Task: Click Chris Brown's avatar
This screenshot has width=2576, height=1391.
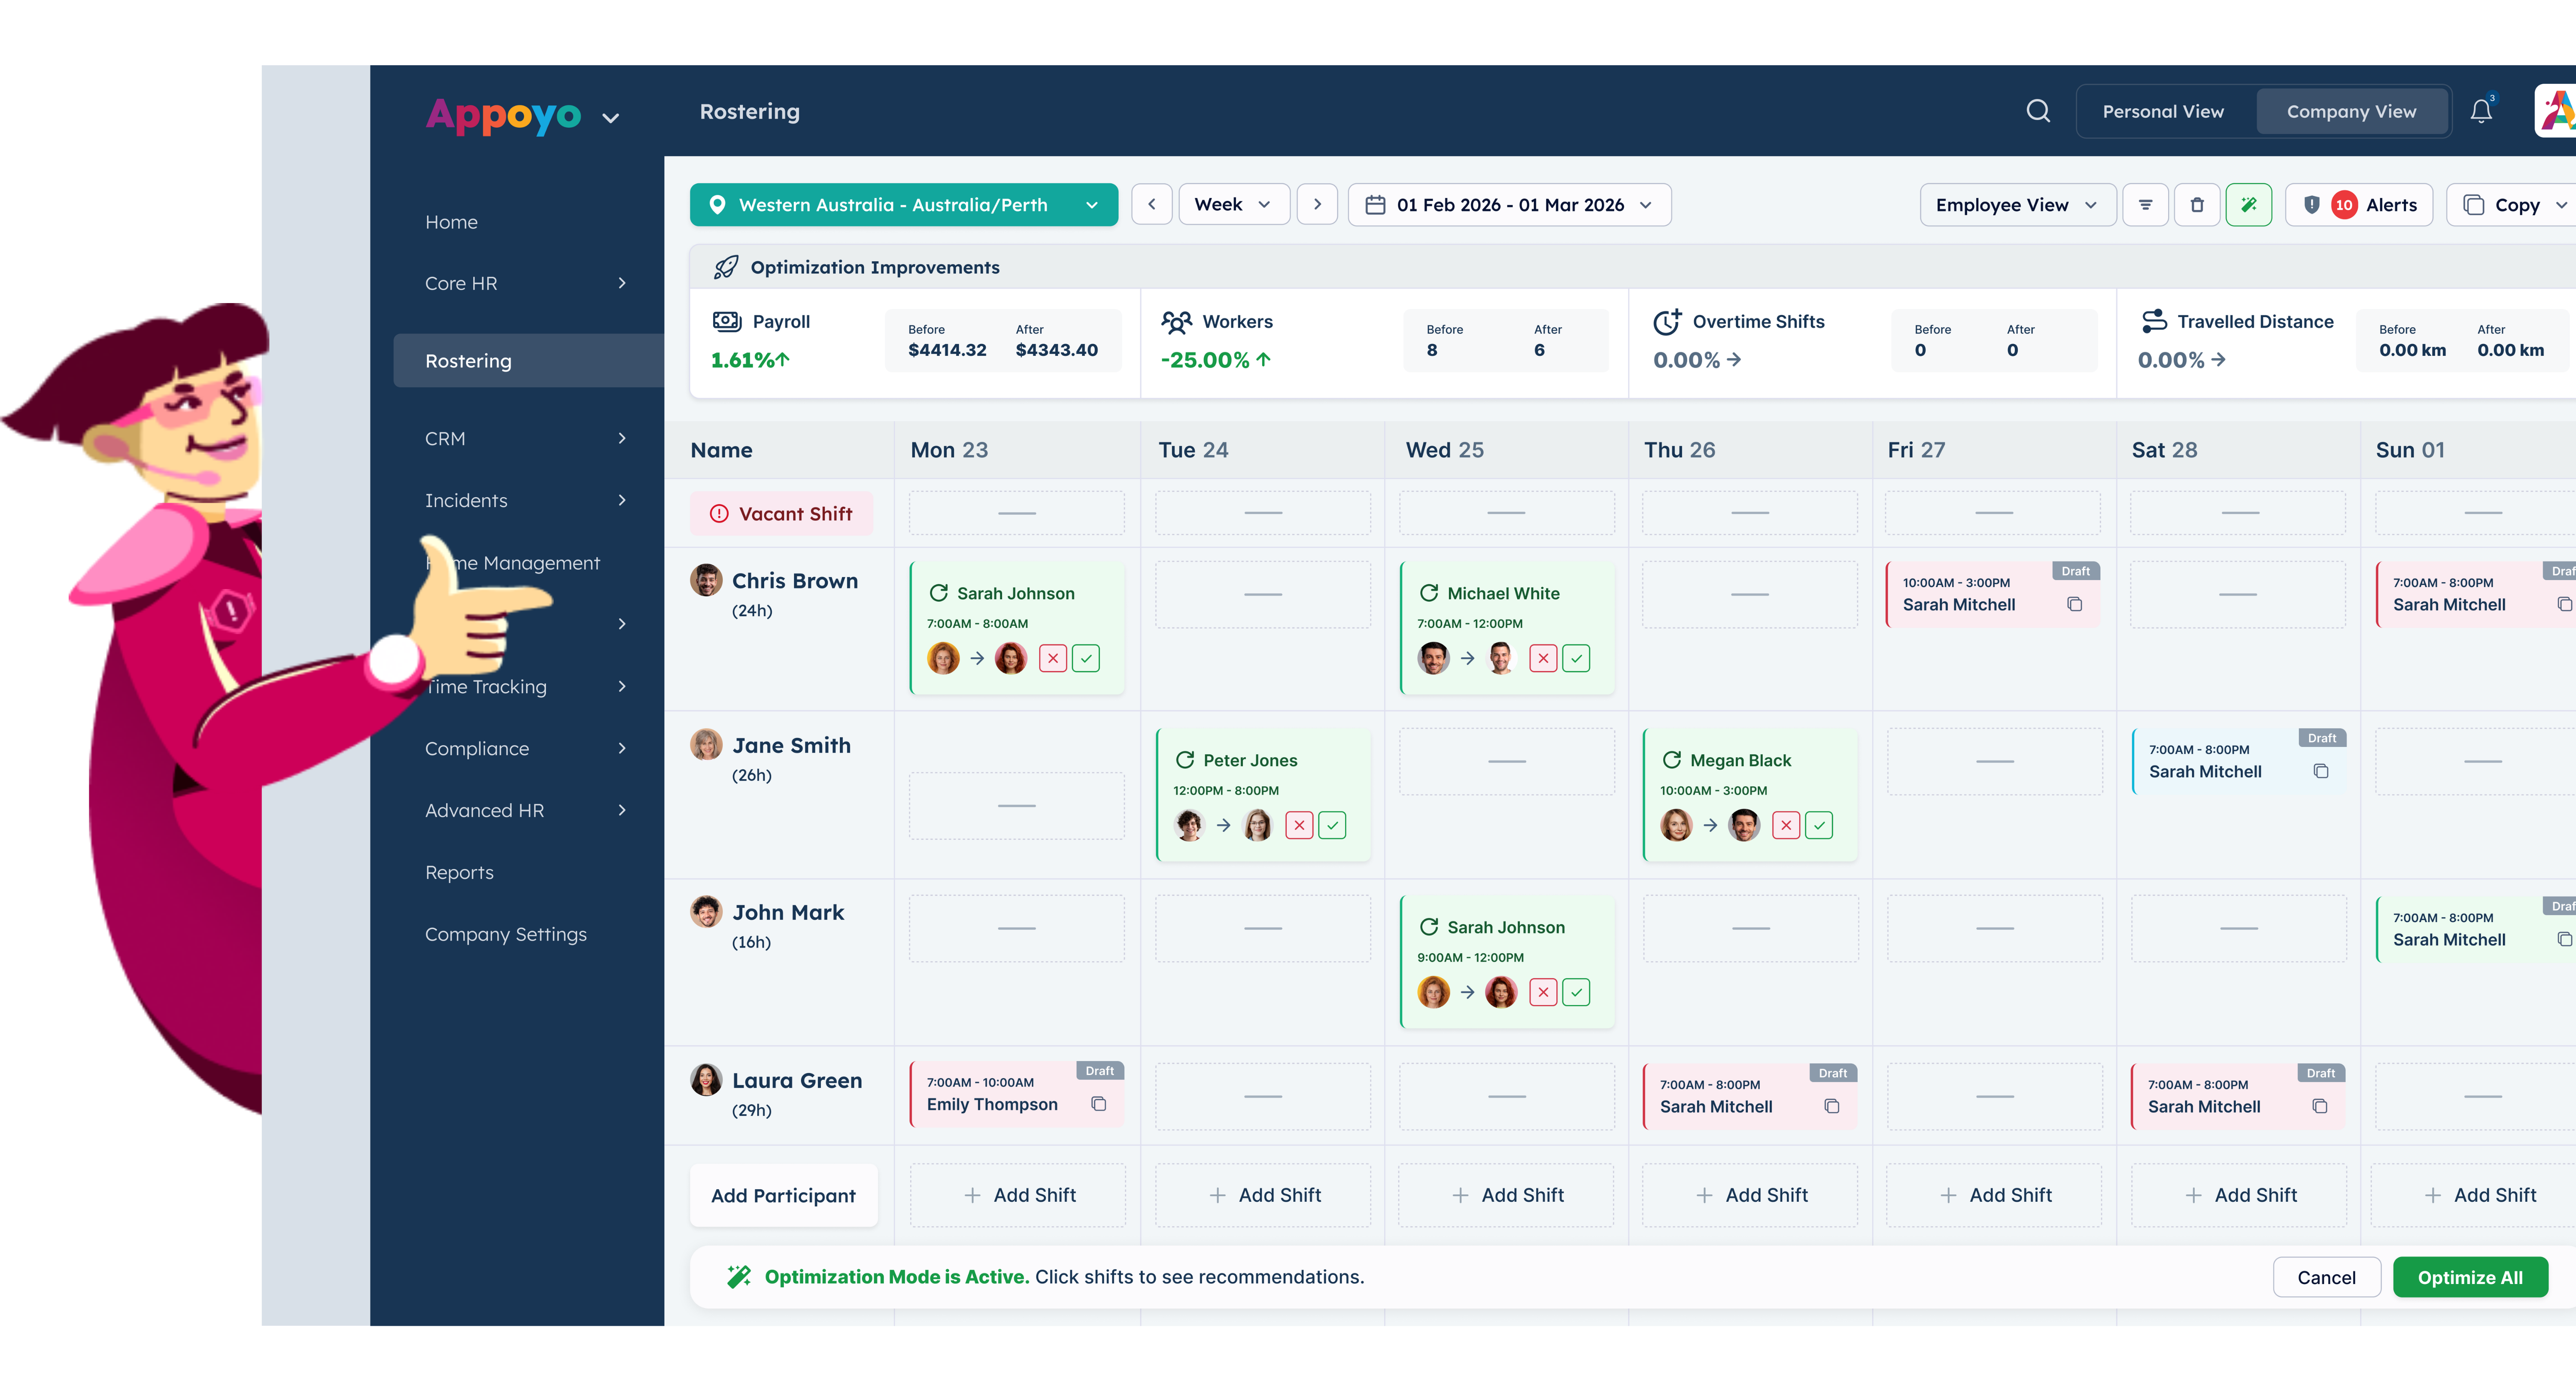Action: tap(706, 580)
